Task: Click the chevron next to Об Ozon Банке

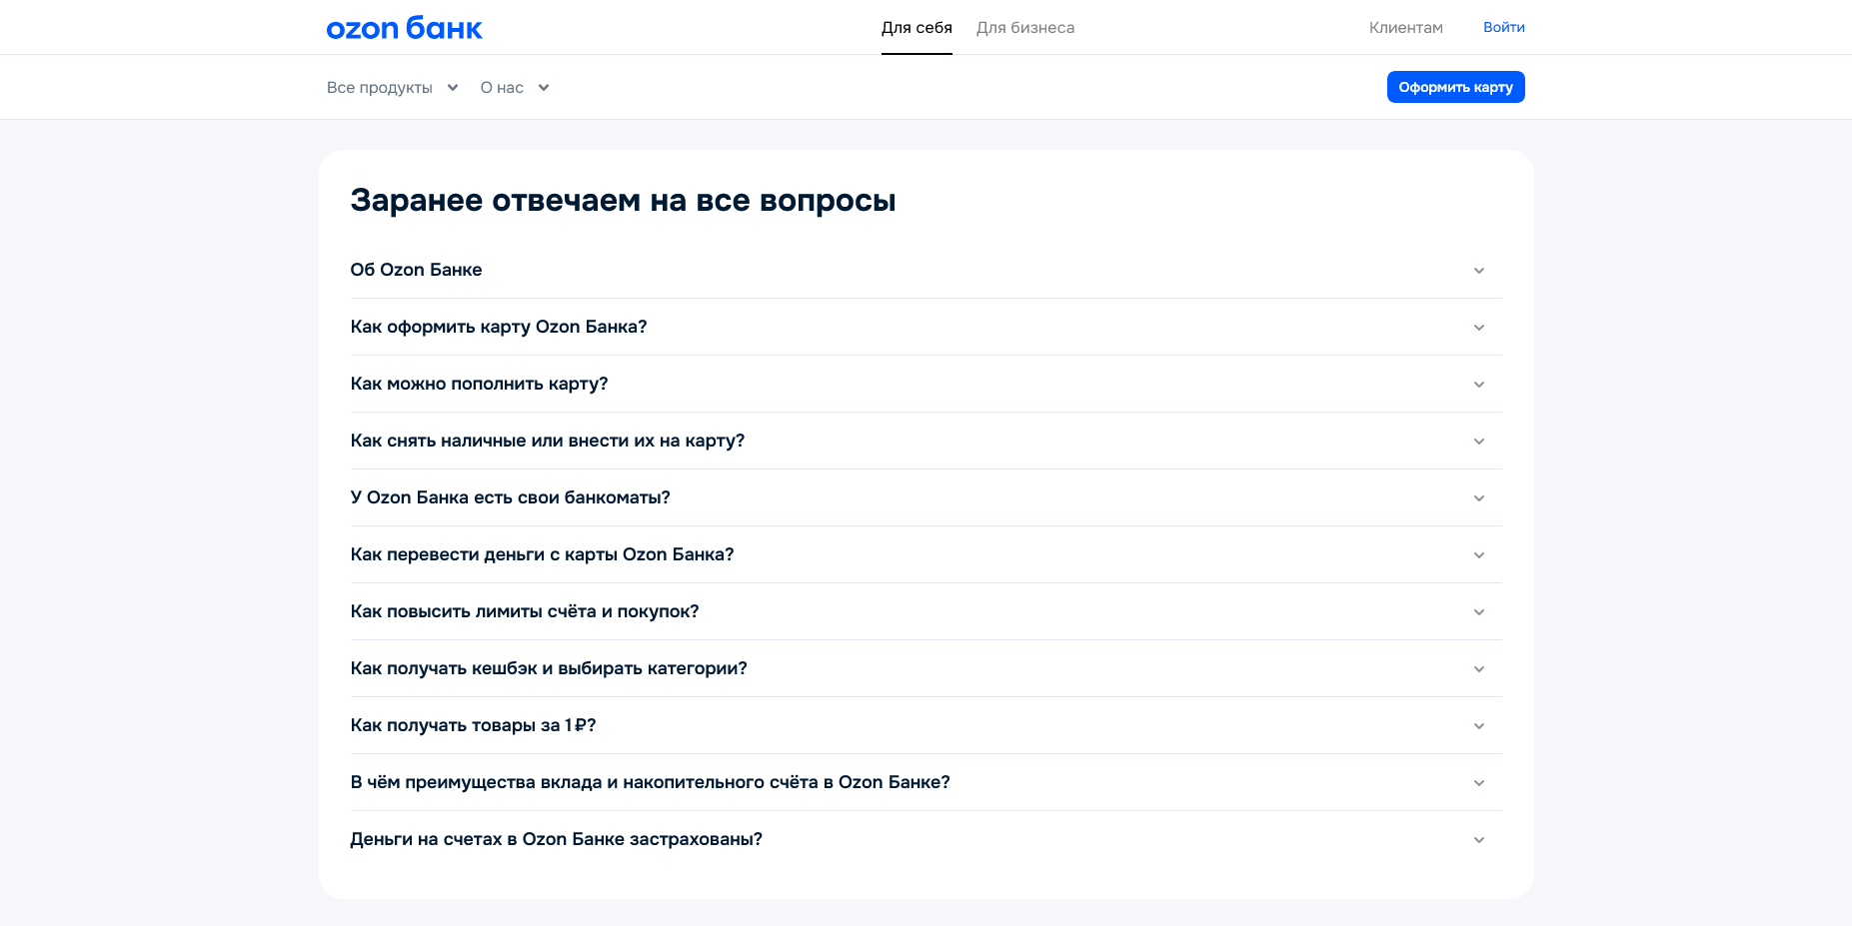Action: (x=1479, y=271)
